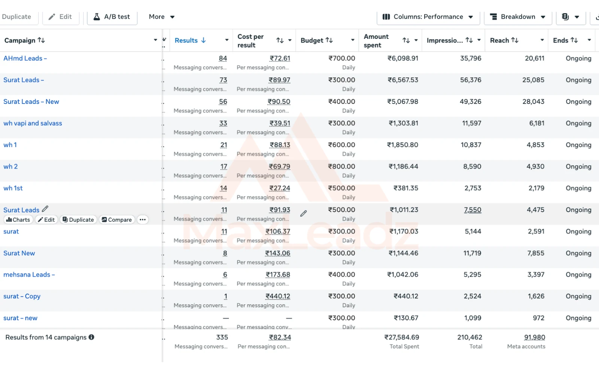
Task: Click info icon beside Results from 14 campaigns
Action: pos(91,337)
